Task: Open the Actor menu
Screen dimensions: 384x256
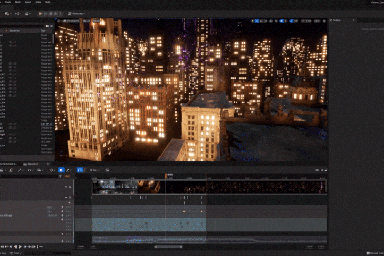Action: pos(38,2)
